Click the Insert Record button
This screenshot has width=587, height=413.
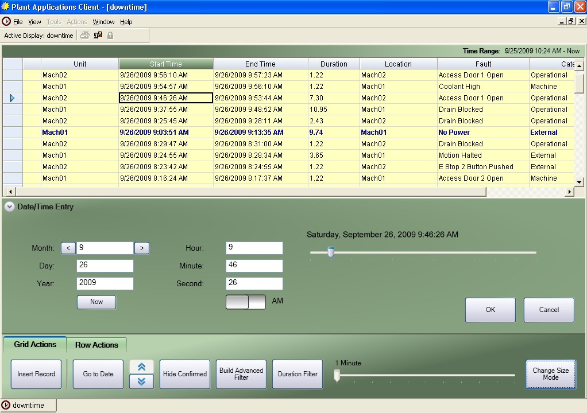click(x=36, y=374)
